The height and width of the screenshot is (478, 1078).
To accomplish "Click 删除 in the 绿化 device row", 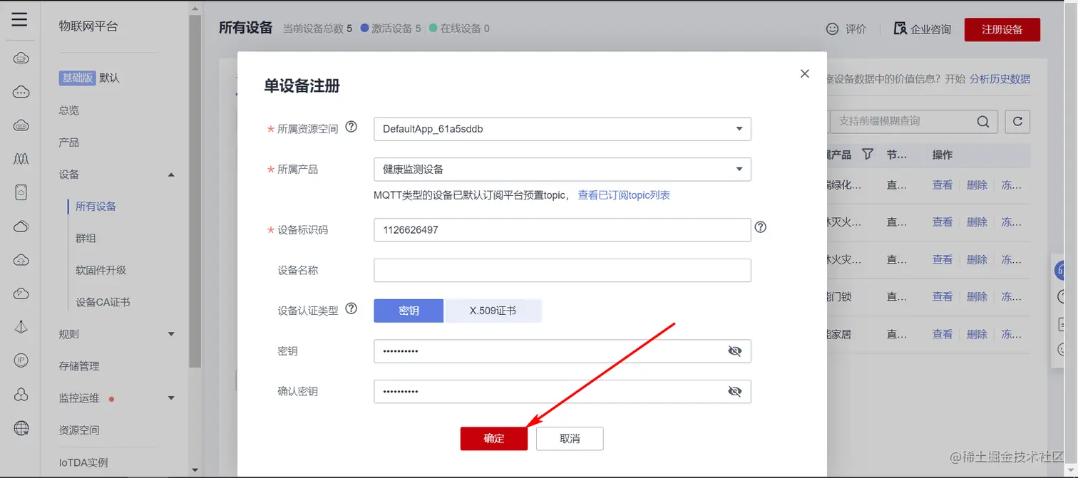I will coord(977,185).
